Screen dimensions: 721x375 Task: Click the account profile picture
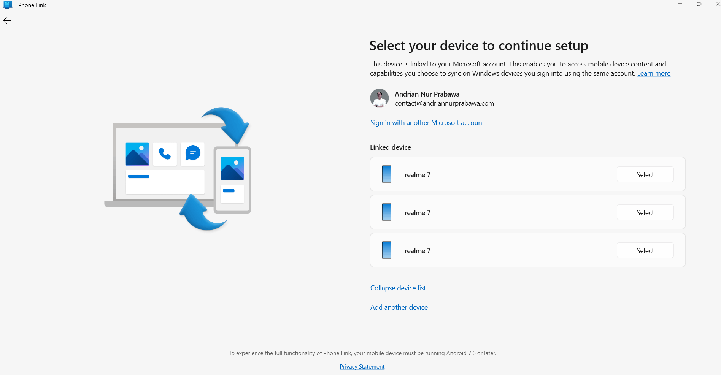379,98
